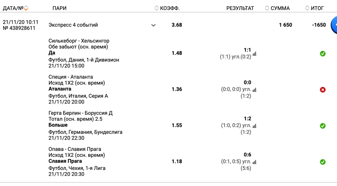
Task: Open statistics icon for Silkeborg - Helsingor match
Action: (x=254, y=54)
